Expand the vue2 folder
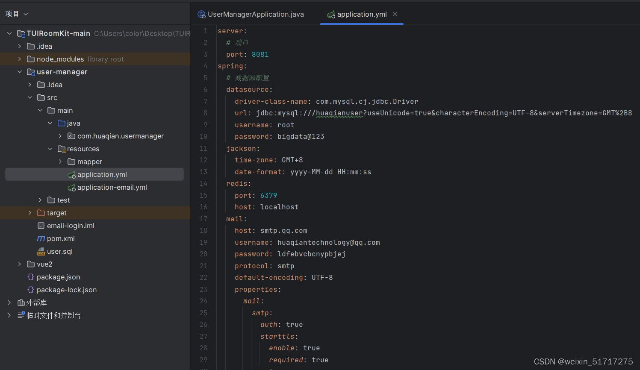This screenshot has height=370, width=640. (19, 264)
